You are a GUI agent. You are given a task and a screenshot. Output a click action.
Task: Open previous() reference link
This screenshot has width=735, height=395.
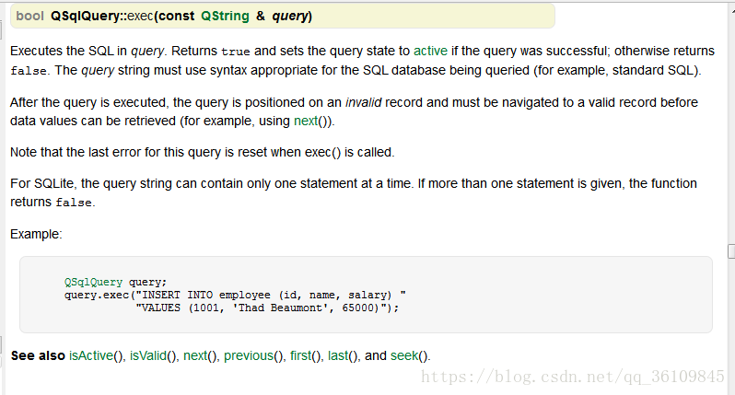249,355
